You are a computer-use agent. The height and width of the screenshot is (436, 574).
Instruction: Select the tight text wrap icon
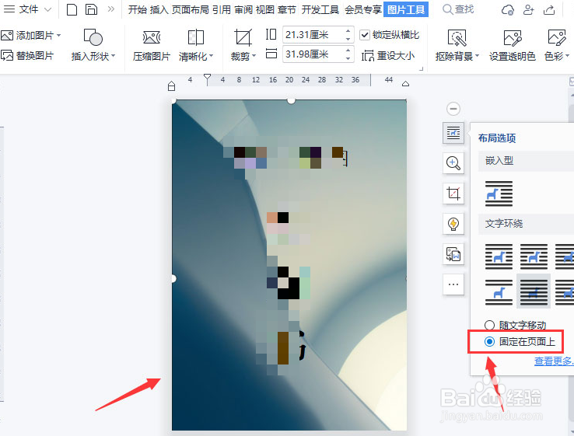tap(534, 256)
